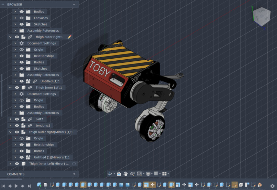Image resolution: width=277 pixels, height=190 pixels.
Task: Expand calf:1 component
Action: [10, 119]
